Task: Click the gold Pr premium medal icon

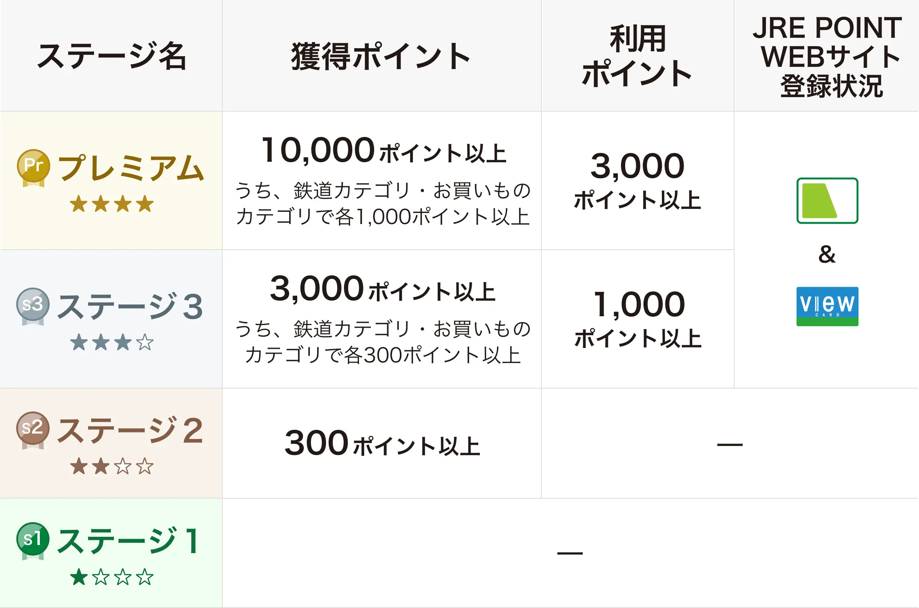Action: (33, 167)
